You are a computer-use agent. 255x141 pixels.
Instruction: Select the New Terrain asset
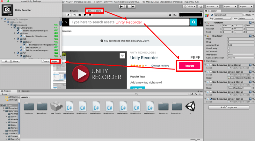pyautogui.click(x=55, y=108)
